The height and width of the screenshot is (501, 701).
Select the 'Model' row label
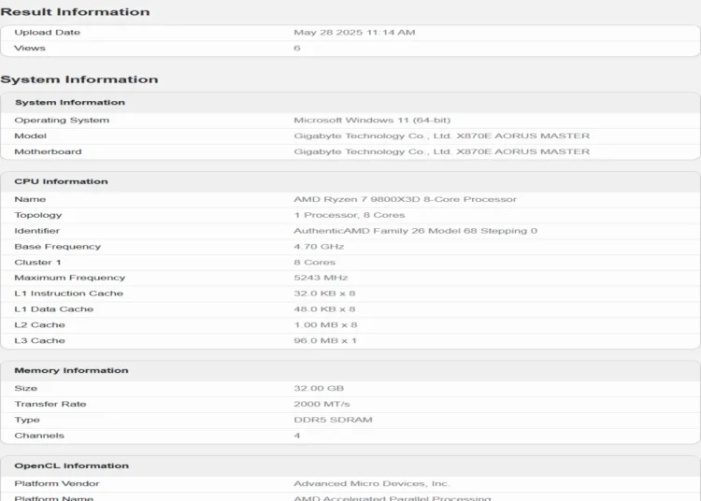pyautogui.click(x=31, y=136)
